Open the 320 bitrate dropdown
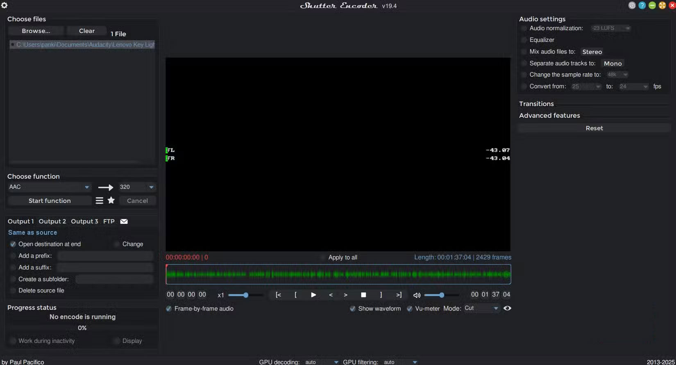The image size is (676, 365). (x=137, y=187)
